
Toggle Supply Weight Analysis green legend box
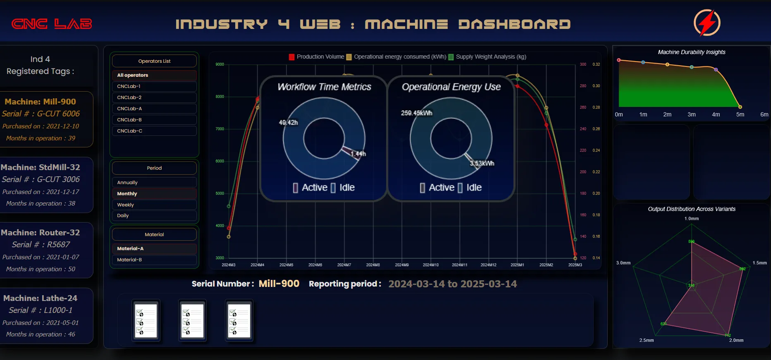451,57
